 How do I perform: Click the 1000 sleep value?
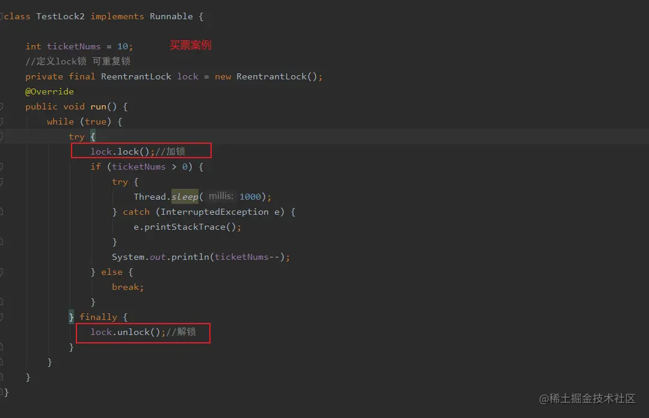pos(250,197)
